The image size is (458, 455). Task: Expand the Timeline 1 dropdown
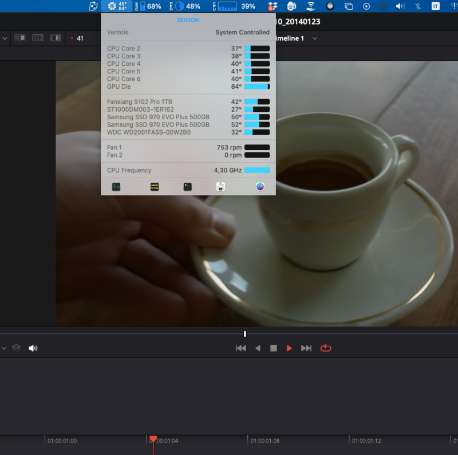tap(314, 38)
